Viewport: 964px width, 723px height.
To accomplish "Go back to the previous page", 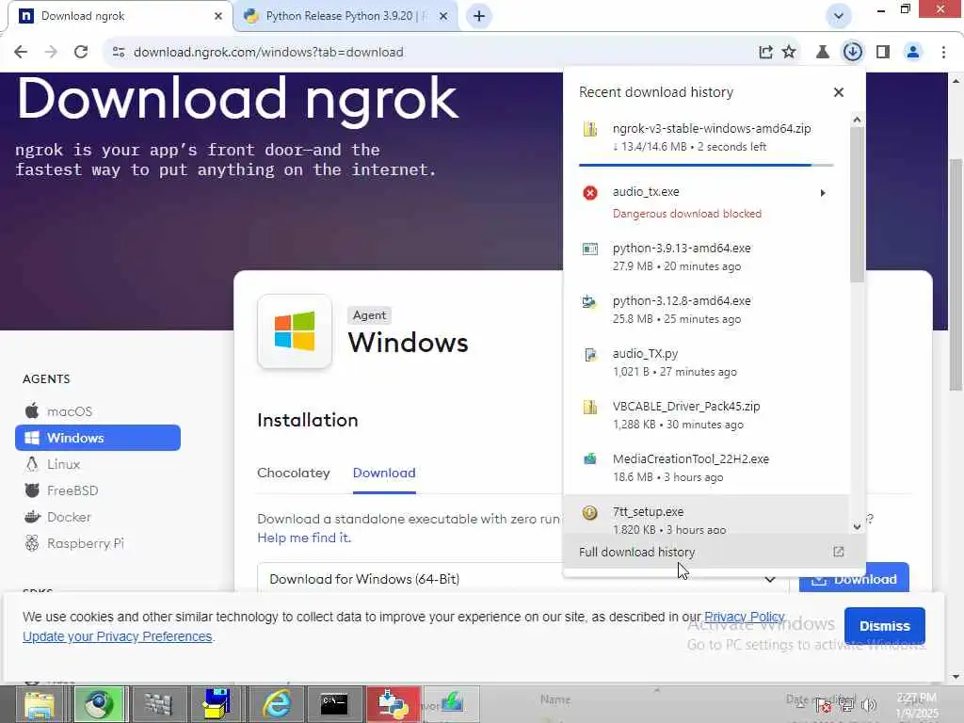I will tap(21, 53).
